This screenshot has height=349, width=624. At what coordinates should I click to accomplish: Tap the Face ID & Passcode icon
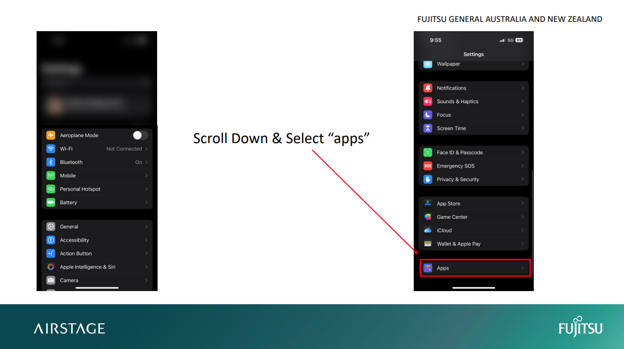click(428, 152)
